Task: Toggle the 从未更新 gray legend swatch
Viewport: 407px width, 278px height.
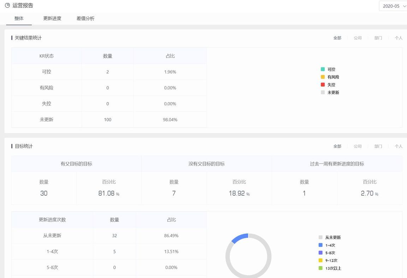Action: [x=320, y=237]
